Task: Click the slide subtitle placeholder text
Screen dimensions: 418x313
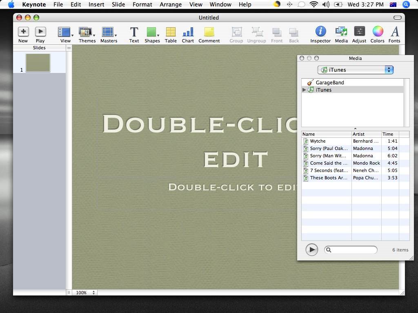Action: pos(233,187)
